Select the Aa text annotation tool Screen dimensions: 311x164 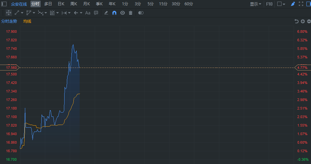pyautogui.click(x=88, y=13)
